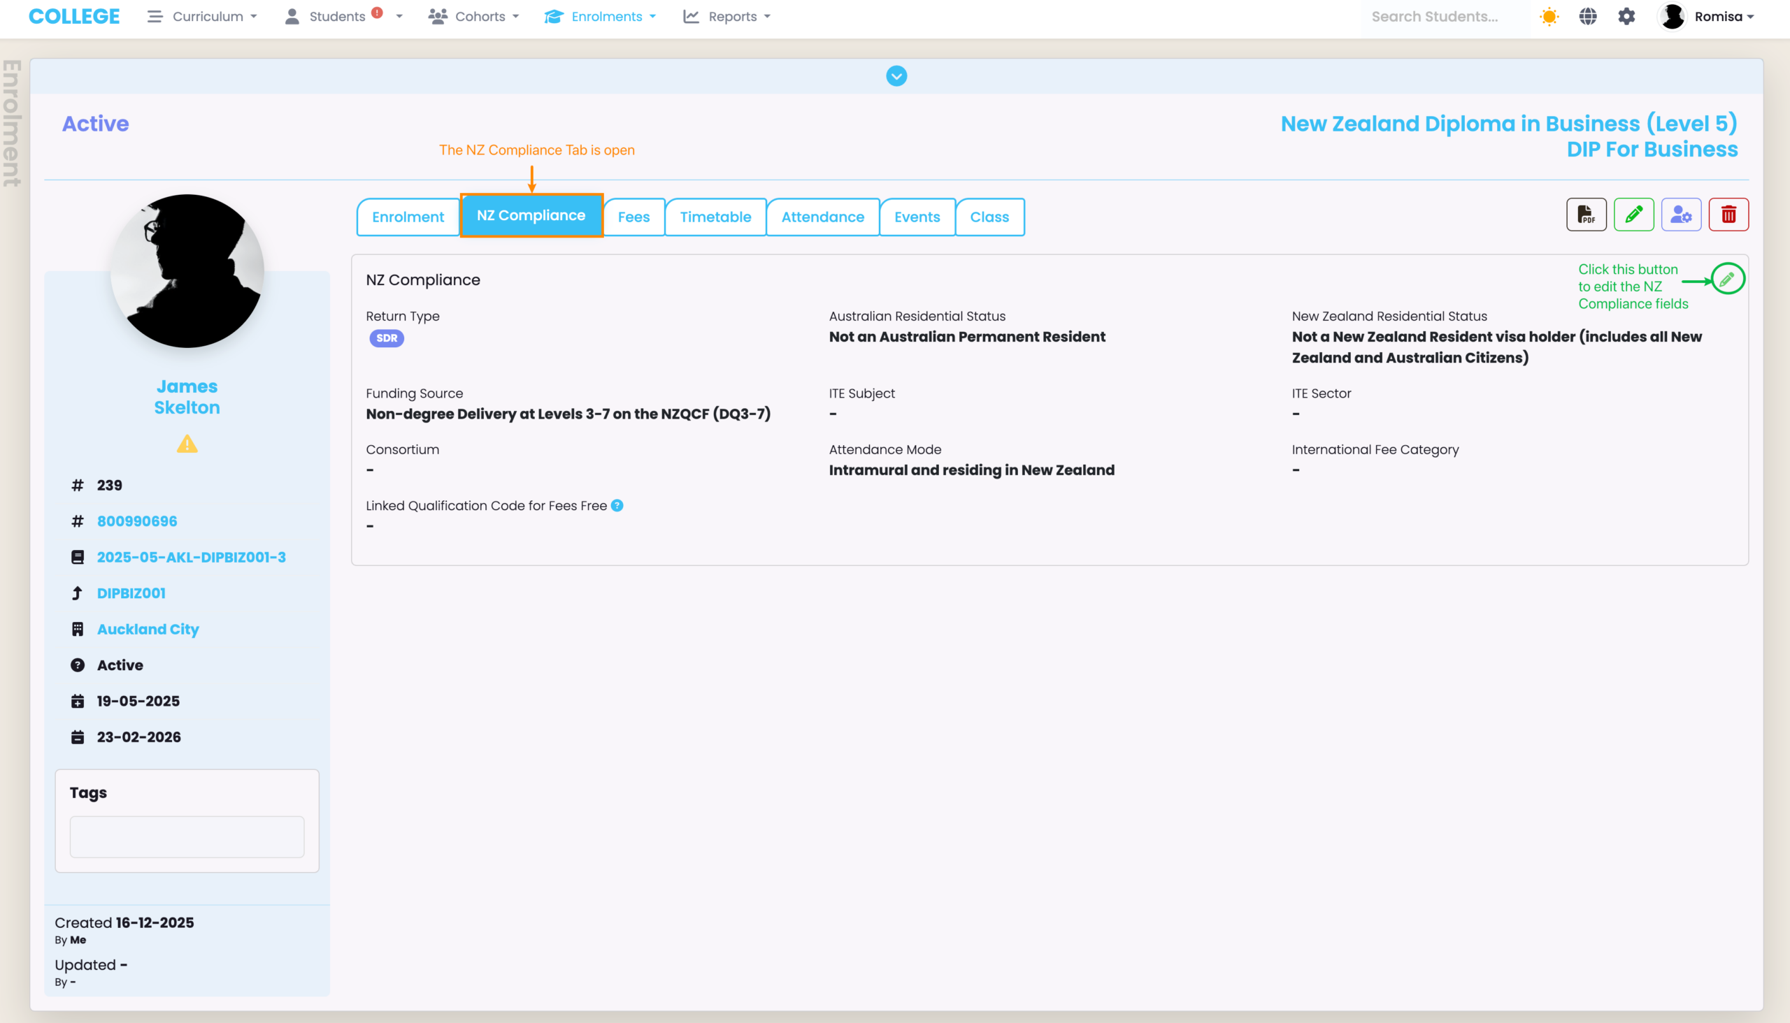Expand the collapsed top panel chevron
This screenshot has height=1023, width=1790.
click(x=896, y=76)
